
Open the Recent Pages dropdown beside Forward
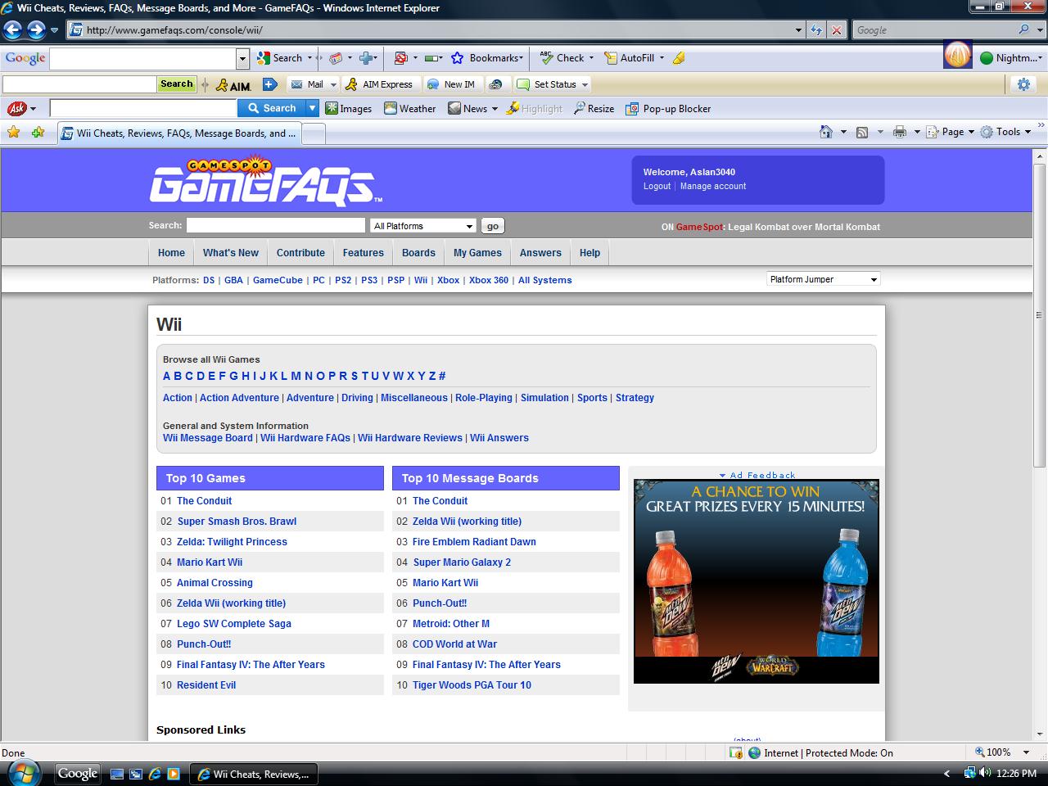[54, 30]
